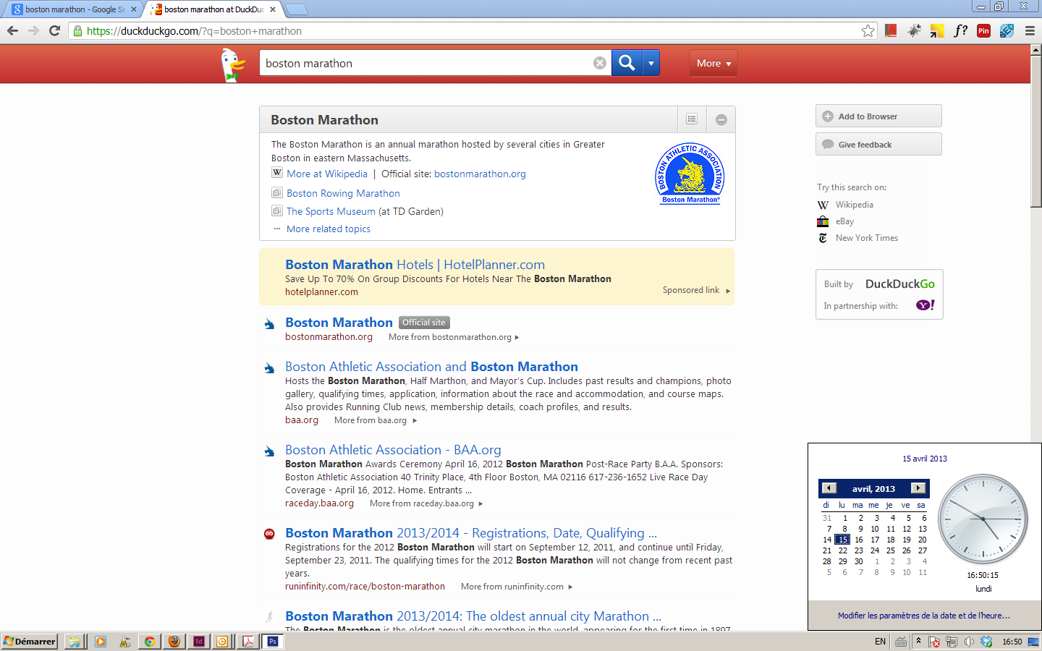This screenshot has width=1042, height=651.
Task: Click the red dictionary extension icon
Action: pos(891,30)
